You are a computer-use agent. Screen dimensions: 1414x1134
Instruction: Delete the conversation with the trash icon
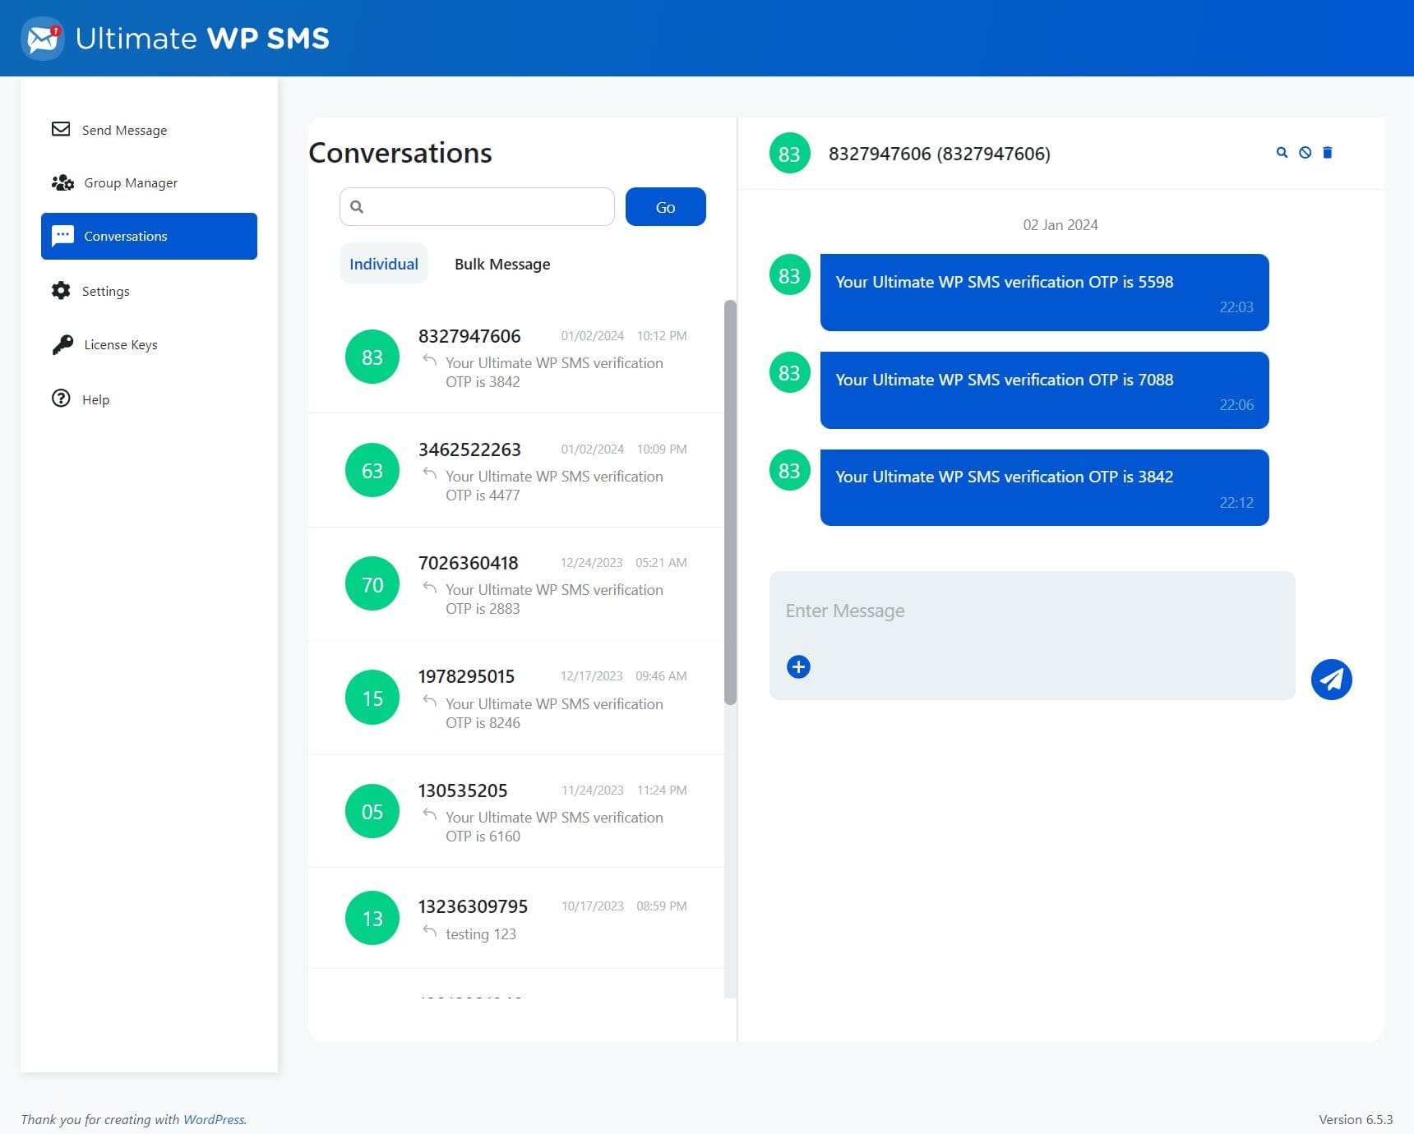1328,153
